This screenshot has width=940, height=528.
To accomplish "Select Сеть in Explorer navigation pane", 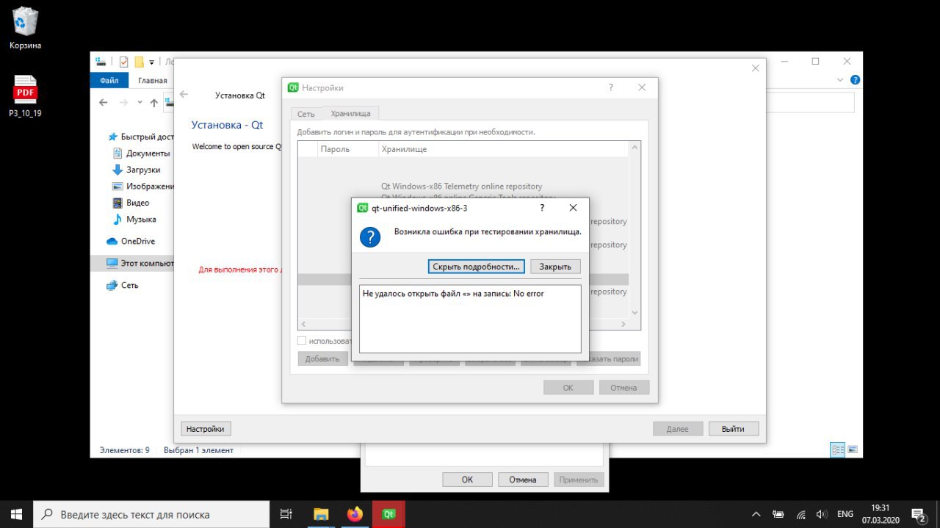I will click(x=122, y=285).
